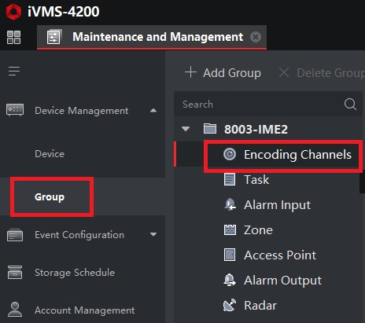The image size is (365, 323).
Task: Close the Maintenance and Management tab
Action: point(256,37)
